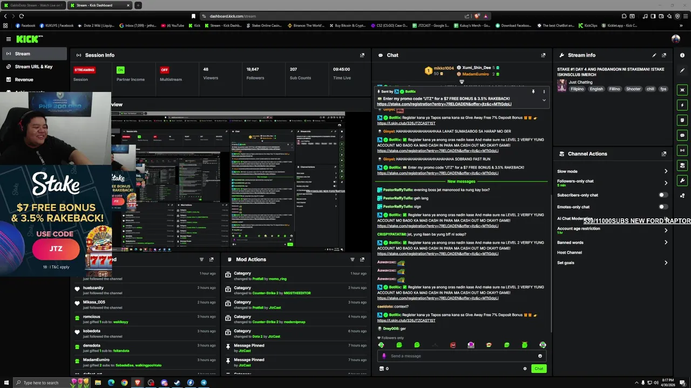Toggle the lightning bolt widget icon in sidebar
691x388 pixels.
(x=682, y=105)
